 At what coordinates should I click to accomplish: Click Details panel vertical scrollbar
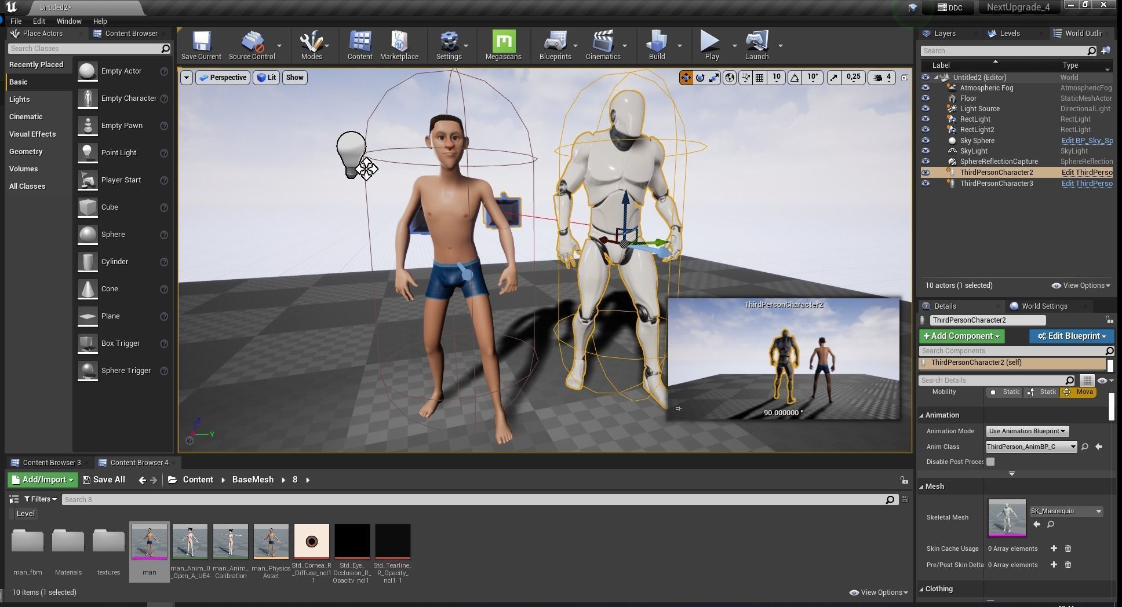(1110, 405)
